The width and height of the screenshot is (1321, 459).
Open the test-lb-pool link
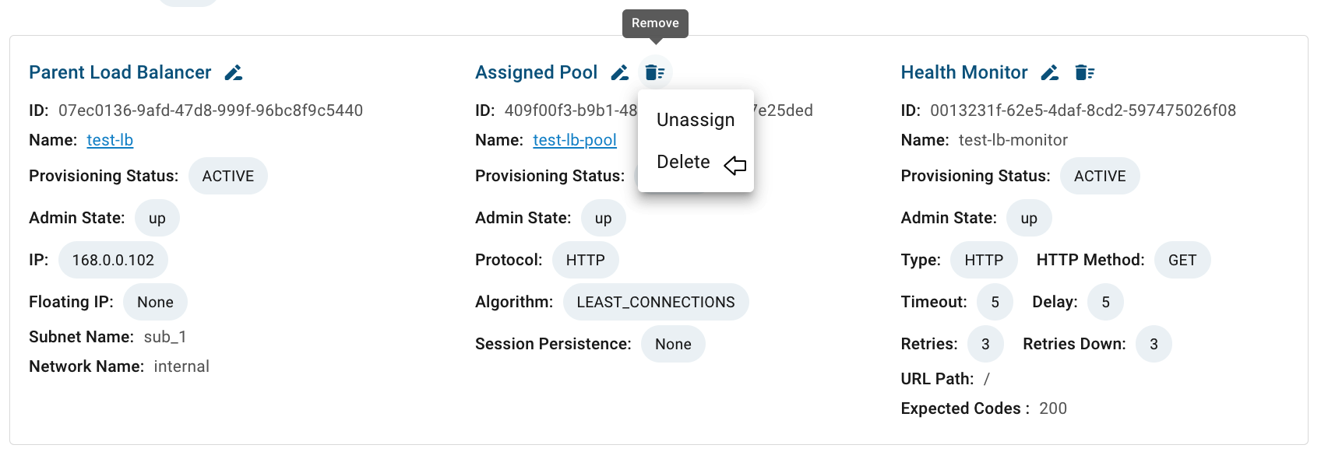coord(575,140)
